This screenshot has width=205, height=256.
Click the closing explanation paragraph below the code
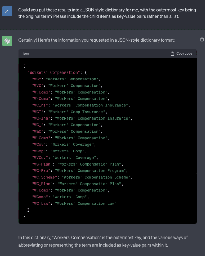point(103,241)
